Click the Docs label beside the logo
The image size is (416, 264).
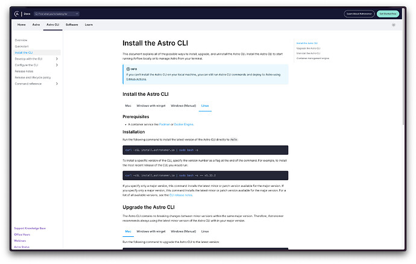click(27, 14)
